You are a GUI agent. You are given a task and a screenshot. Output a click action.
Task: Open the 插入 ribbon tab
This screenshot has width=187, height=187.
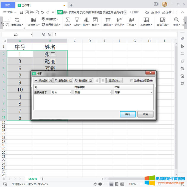coord(66,12)
